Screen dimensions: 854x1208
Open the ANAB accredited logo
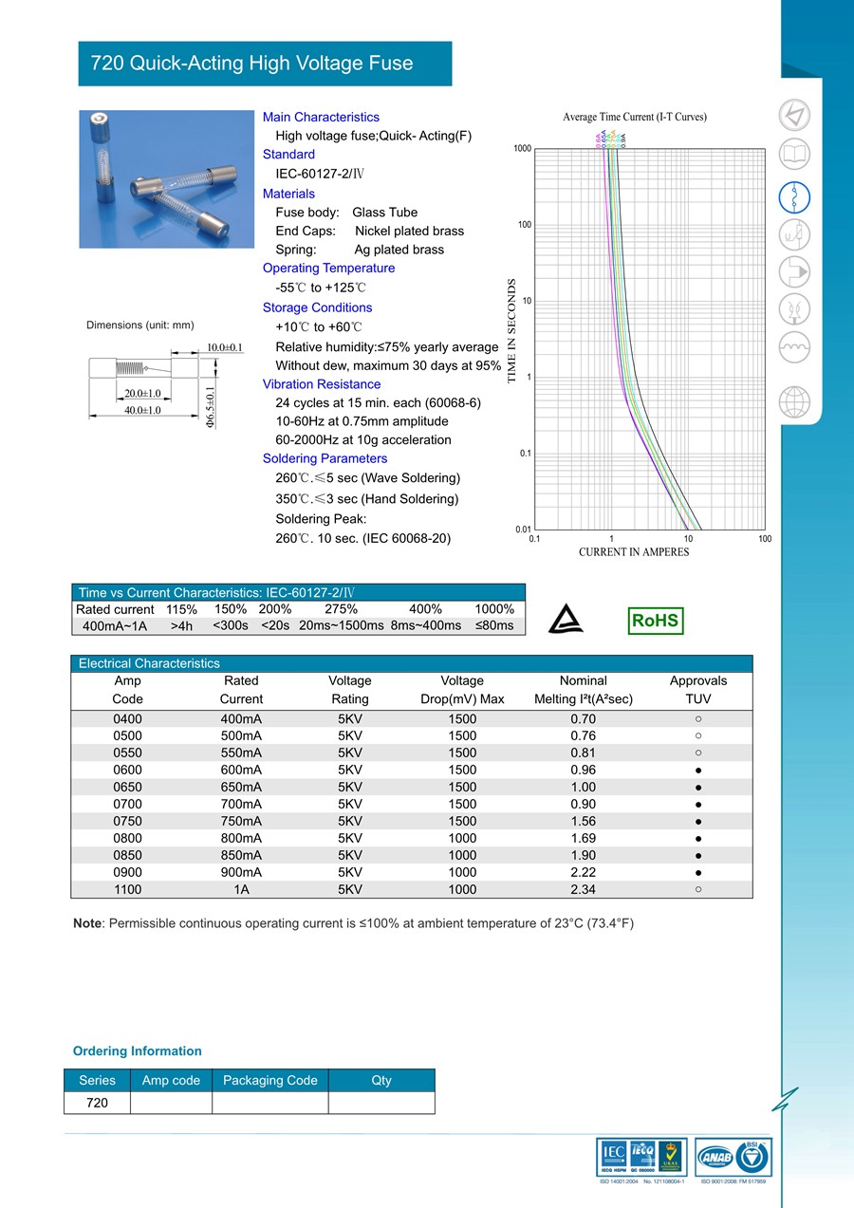point(718,1158)
